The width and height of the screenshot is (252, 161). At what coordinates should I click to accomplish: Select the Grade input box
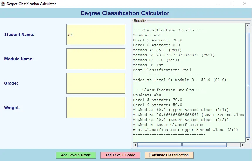(96, 83)
